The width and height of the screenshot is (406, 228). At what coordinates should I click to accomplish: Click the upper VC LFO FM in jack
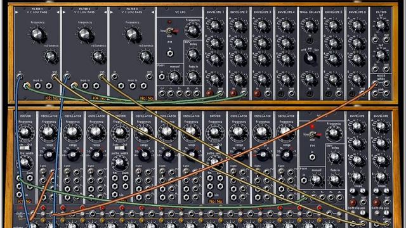(170, 53)
